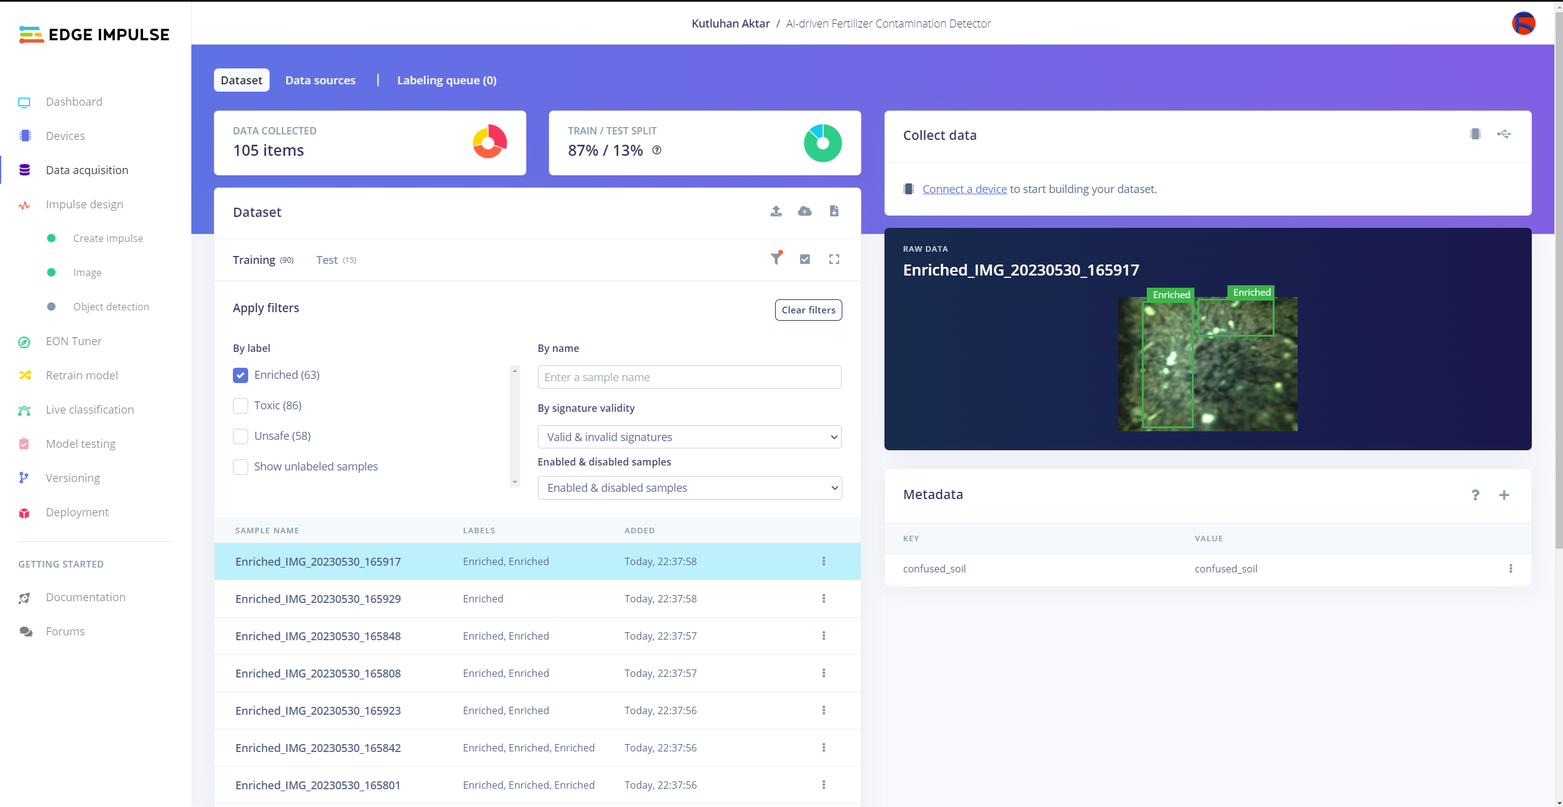The image size is (1563, 807).
Task: Click the Enter a sample name field
Action: pyautogui.click(x=689, y=377)
